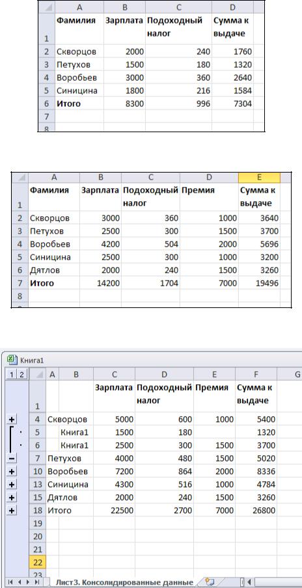This screenshot has height=588, width=302.
Task: Click the cell containing 864
Action: (165, 471)
